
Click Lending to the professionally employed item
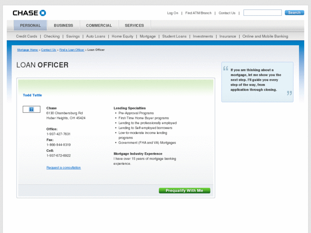pos(148,123)
